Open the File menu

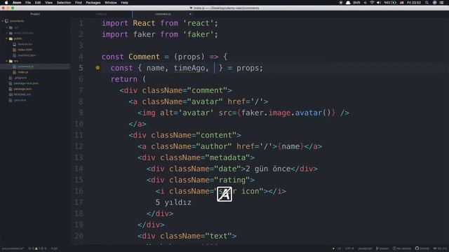[x=28, y=3]
